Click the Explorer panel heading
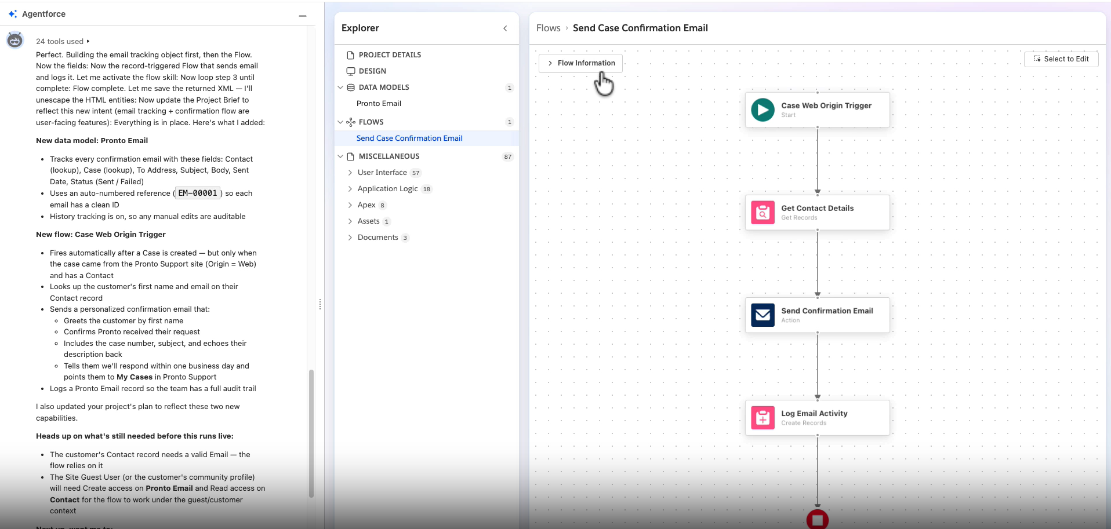1111x529 pixels. (x=360, y=28)
